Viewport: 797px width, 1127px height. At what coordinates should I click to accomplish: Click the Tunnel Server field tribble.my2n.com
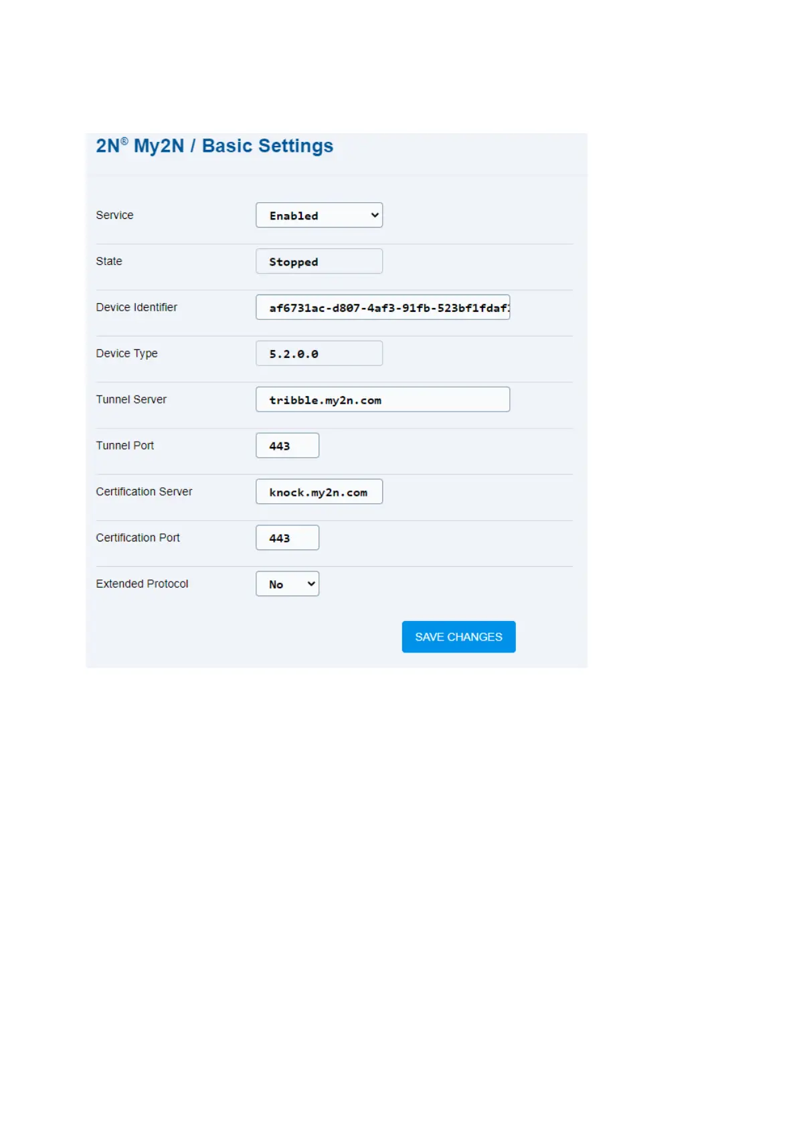[383, 400]
